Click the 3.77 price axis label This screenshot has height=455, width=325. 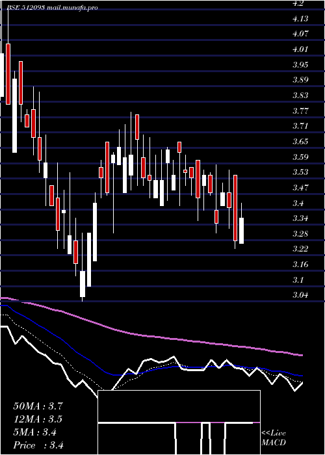pos(300,111)
